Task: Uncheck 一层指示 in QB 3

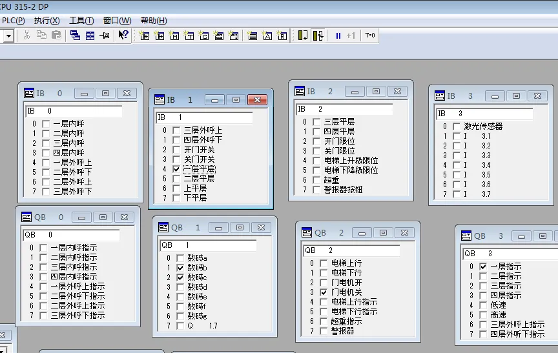Action: coord(483,267)
